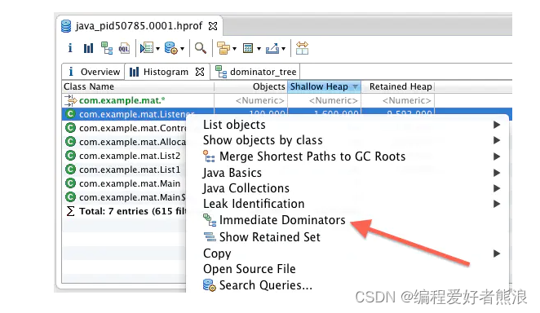
Task: Click the heap dump file icon in the title tab
Action: point(66,26)
